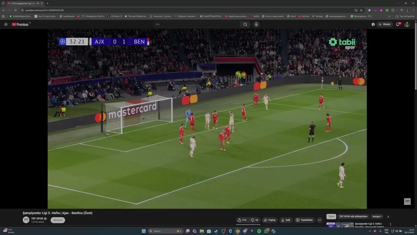
Task: Click the sparkle icon left of Oluştur
Action: [x=373, y=24]
